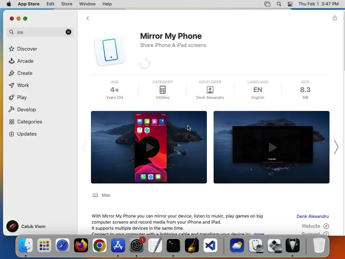
Task: Launch Google Chrome from the Dock
Action: (99, 245)
